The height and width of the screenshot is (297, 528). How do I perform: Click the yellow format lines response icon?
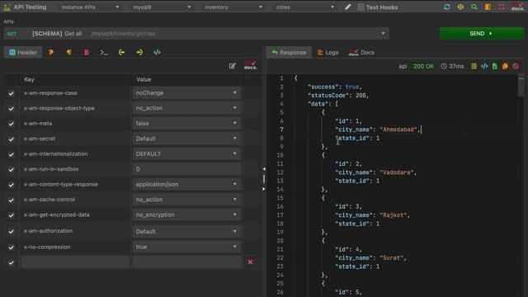click(474, 66)
